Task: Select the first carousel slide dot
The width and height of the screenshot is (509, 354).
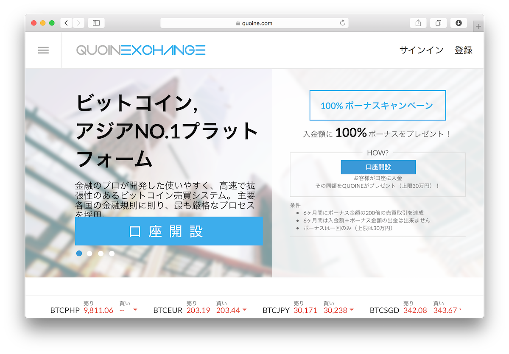Action: tap(79, 254)
